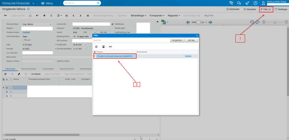Viewport: 289px width, 140px height.
Task: Focus the search field Søk
Action: [82, 3]
